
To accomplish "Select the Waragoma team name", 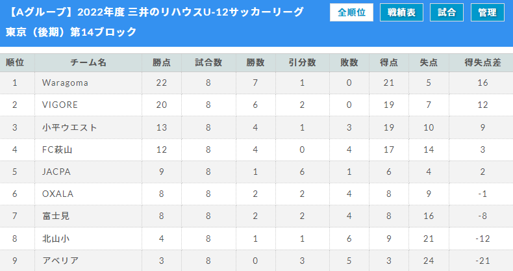I will click(x=65, y=83).
